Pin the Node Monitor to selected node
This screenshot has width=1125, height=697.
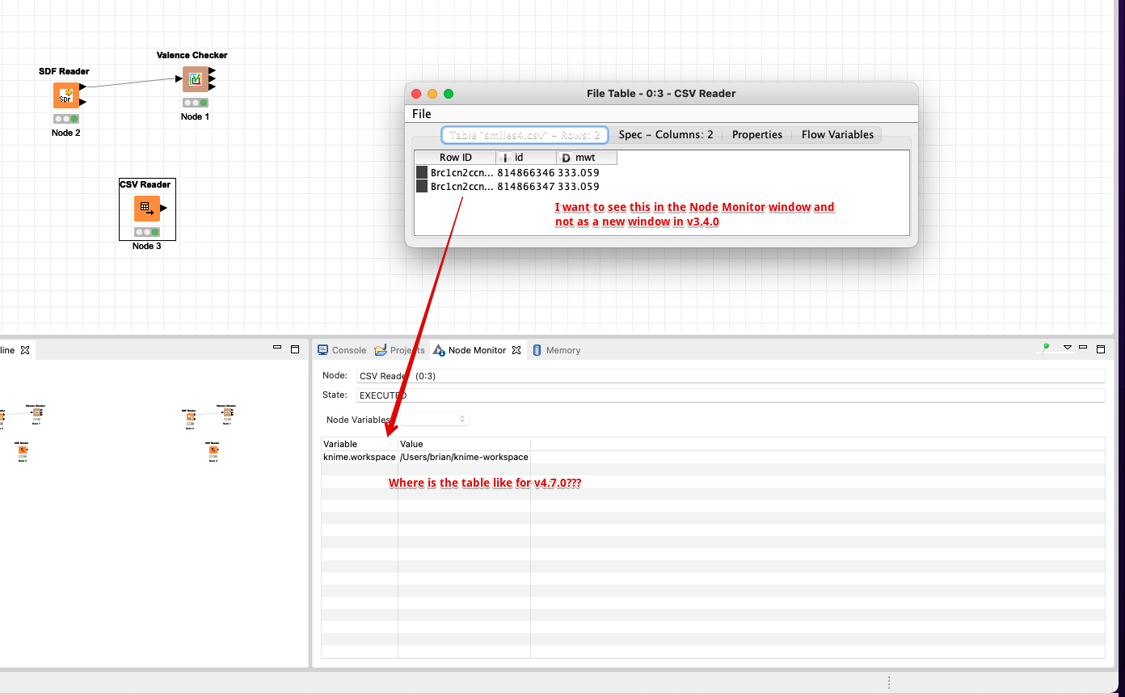[x=1045, y=348]
